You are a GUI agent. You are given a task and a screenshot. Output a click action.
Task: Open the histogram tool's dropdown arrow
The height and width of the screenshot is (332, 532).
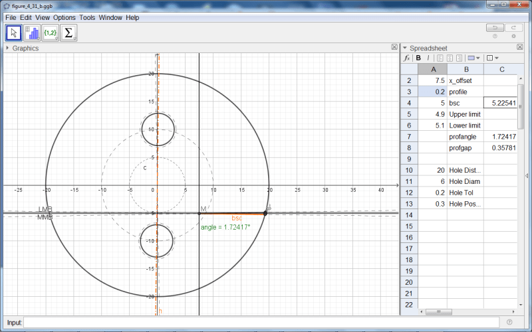pyautogui.click(x=38, y=39)
